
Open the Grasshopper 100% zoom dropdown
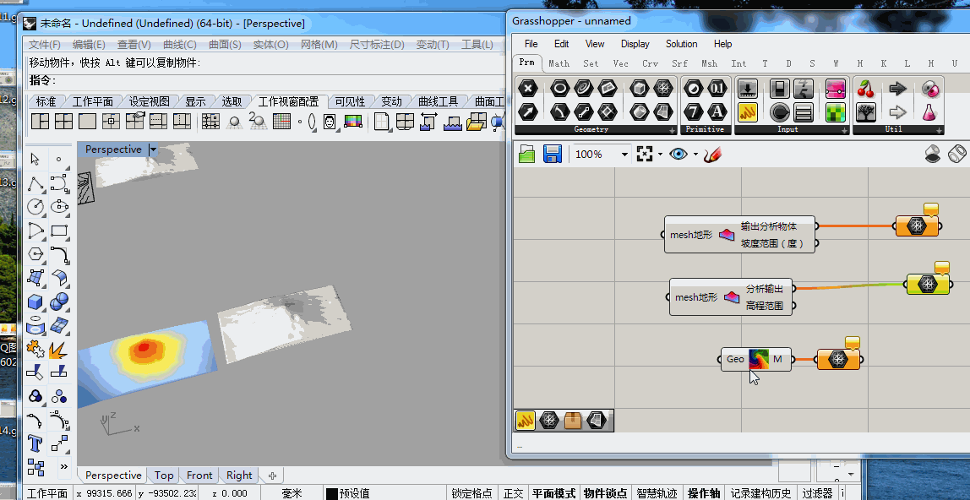point(624,155)
